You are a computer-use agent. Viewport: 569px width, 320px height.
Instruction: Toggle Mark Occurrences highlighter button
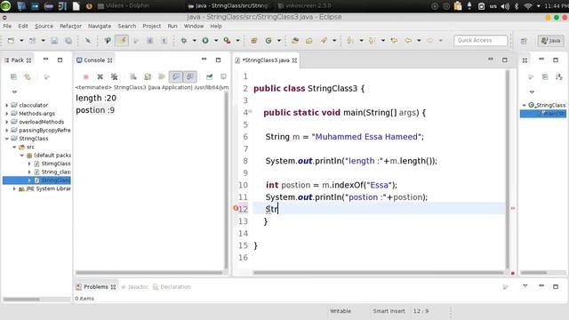pyautogui.click(x=122, y=41)
